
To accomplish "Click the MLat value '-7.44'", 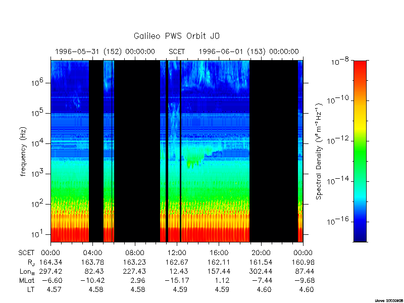I will (262, 280).
